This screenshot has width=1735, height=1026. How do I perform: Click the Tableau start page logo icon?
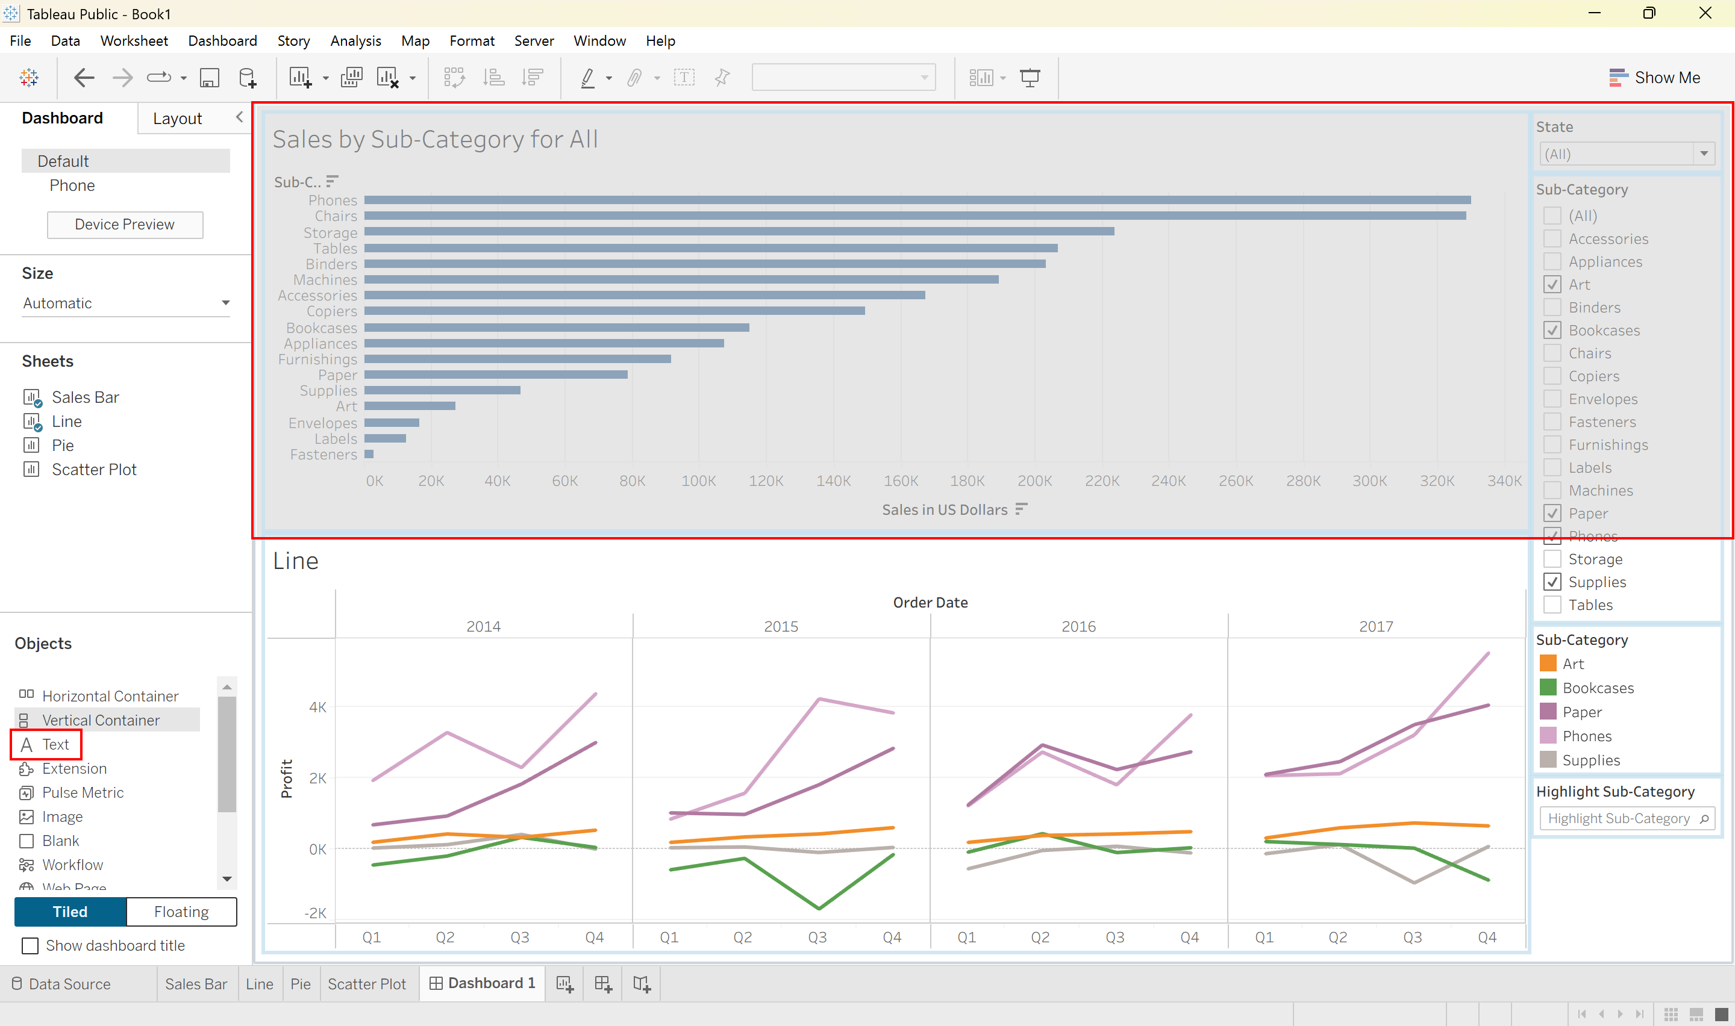pyautogui.click(x=29, y=78)
